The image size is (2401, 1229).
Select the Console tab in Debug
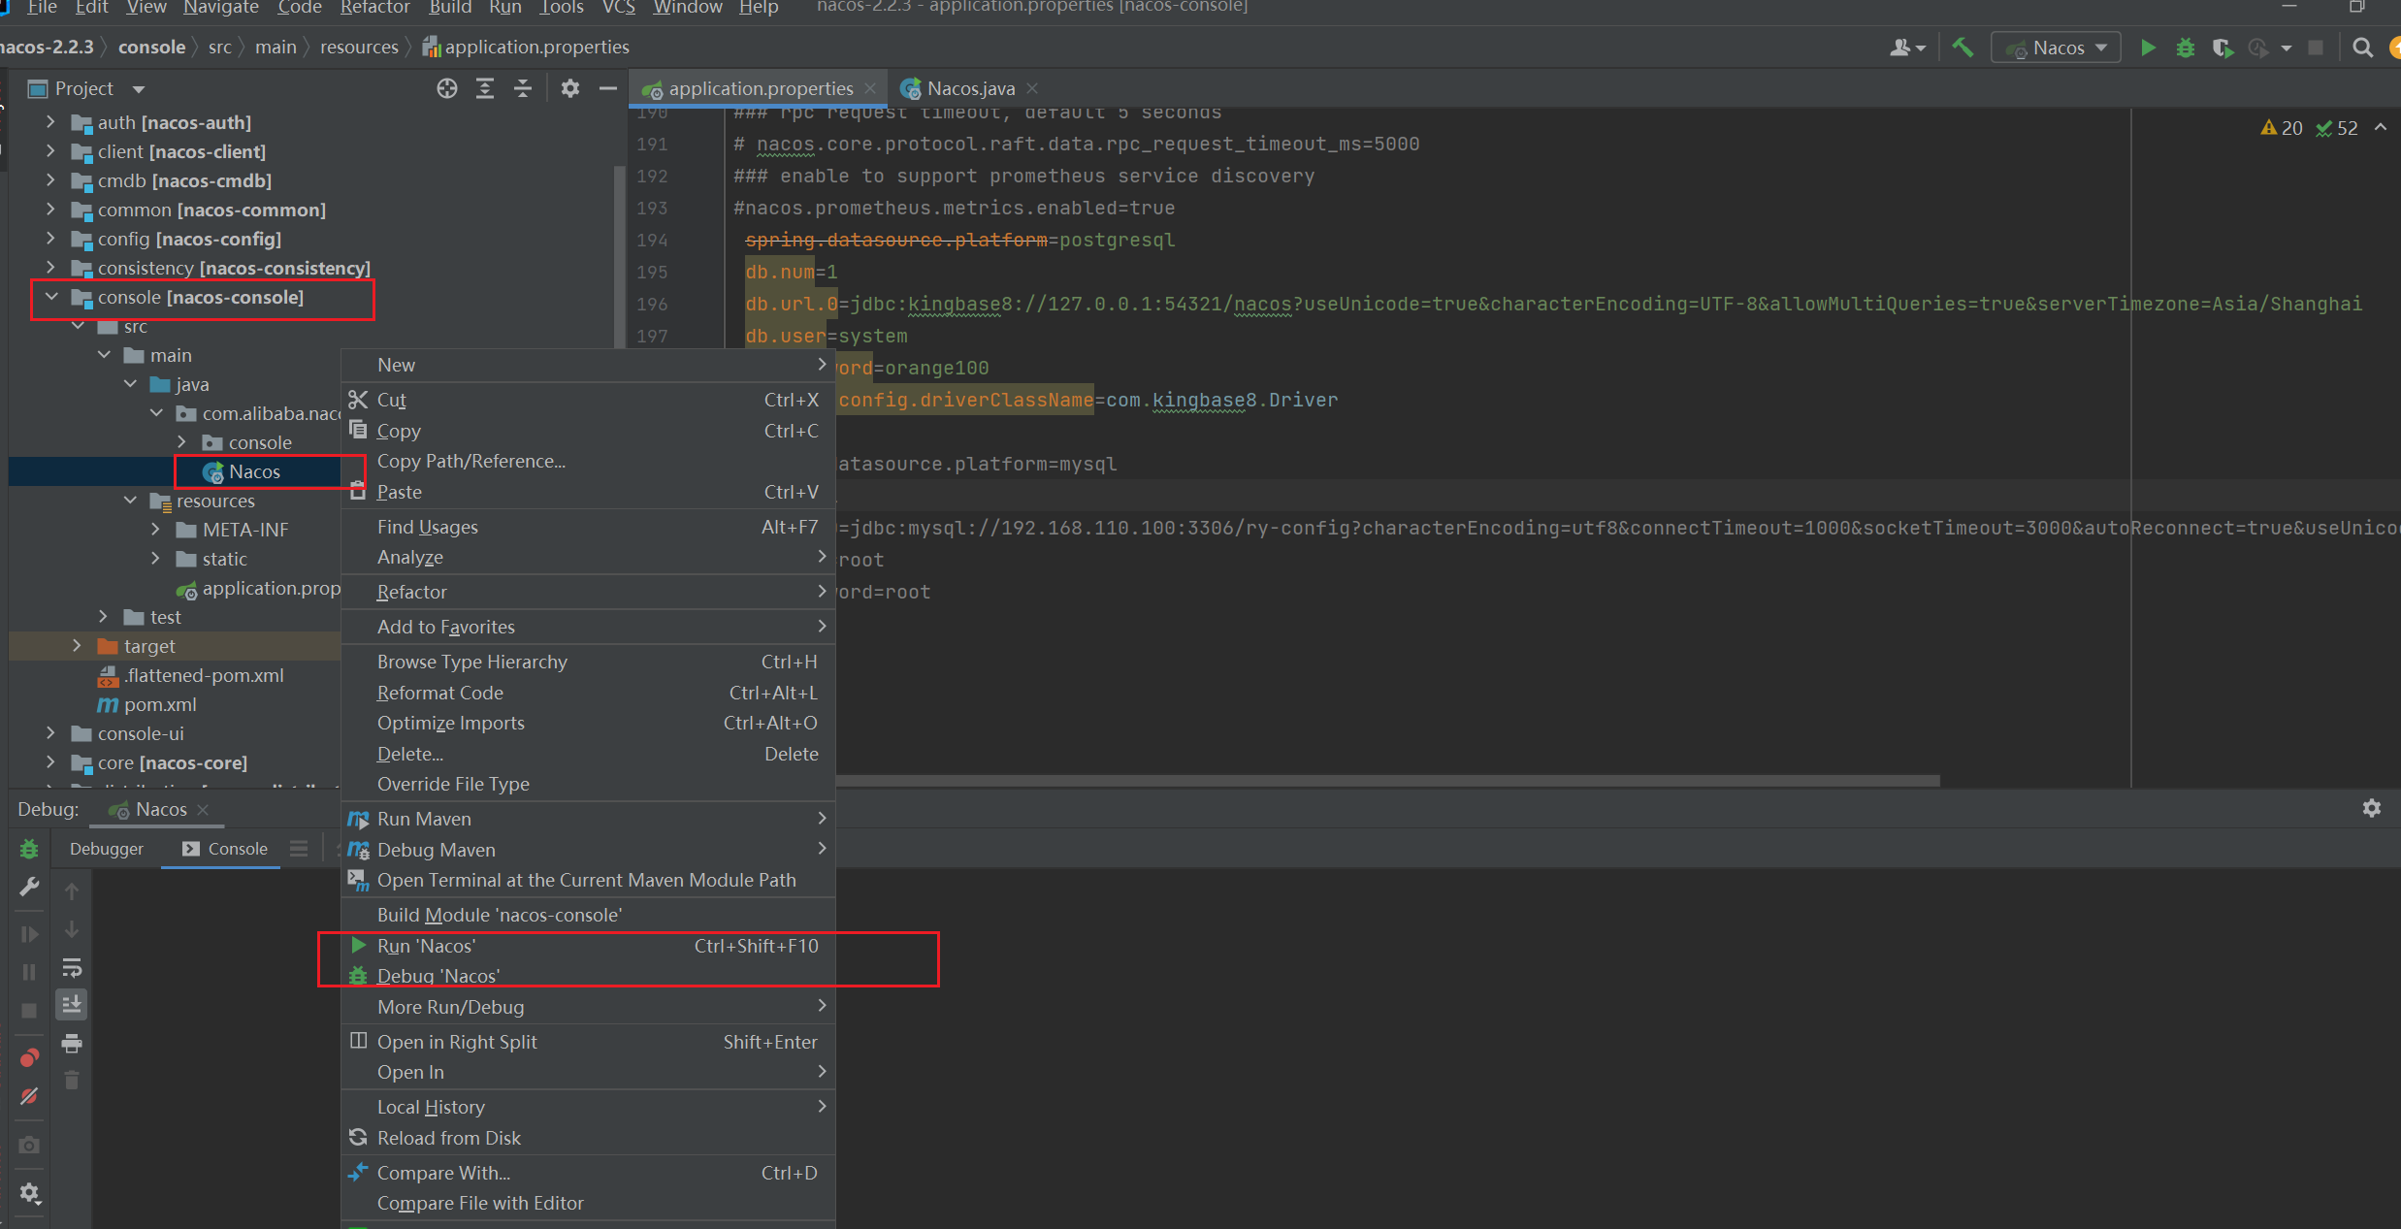click(x=225, y=849)
